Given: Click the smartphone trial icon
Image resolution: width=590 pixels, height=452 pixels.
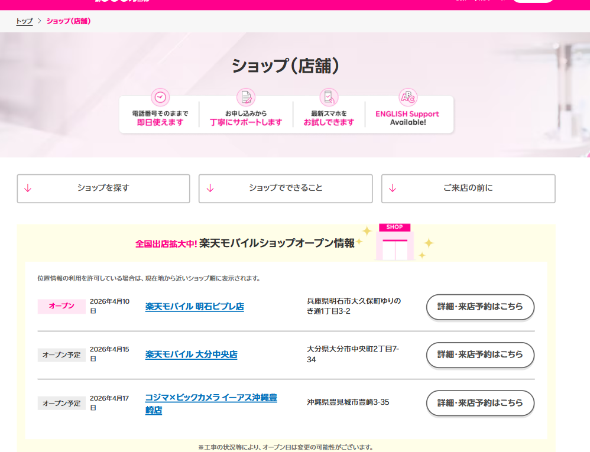Looking at the screenshot, I should click(329, 97).
